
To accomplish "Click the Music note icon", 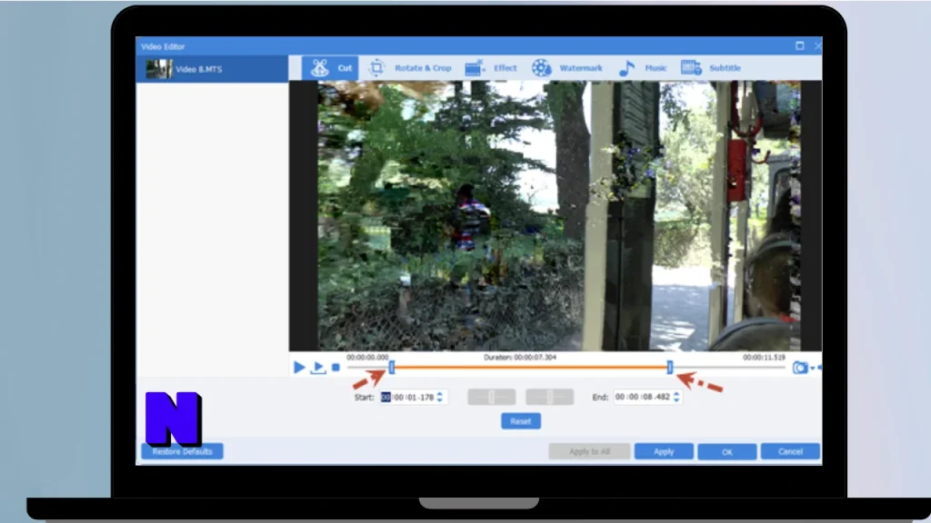I will pos(626,68).
